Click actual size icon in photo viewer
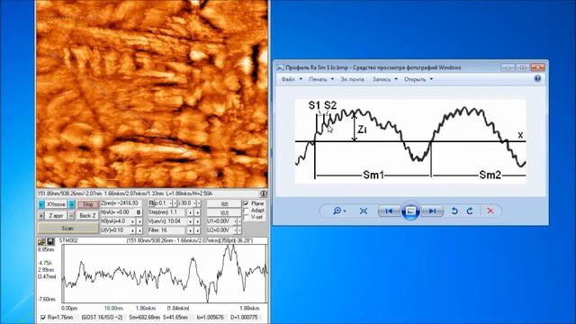This screenshot has width=576, height=324. click(364, 211)
